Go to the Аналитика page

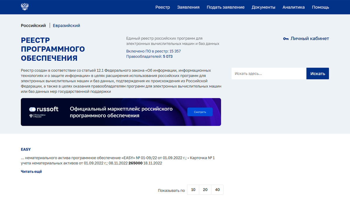point(293,7)
